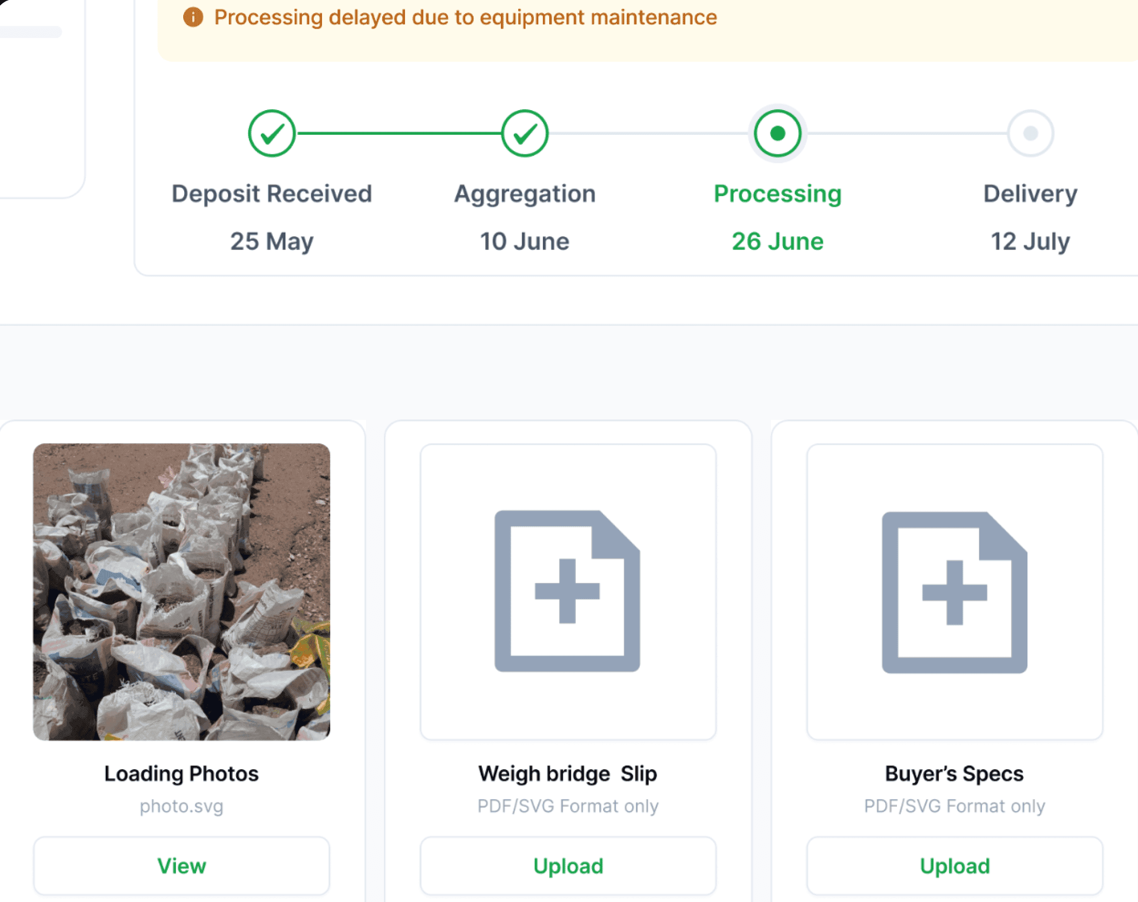Image resolution: width=1138 pixels, height=902 pixels.
Task: Click the 12 July delivery date
Action: pyautogui.click(x=1030, y=242)
